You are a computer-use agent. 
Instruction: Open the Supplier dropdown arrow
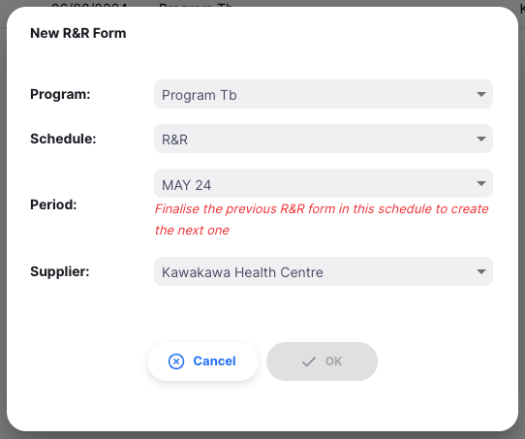[481, 271]
